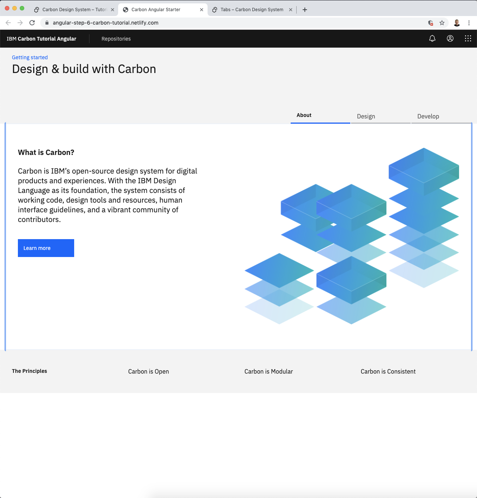477x498 pixels.
Task: Select the About content tab
Action: point(320,116)
